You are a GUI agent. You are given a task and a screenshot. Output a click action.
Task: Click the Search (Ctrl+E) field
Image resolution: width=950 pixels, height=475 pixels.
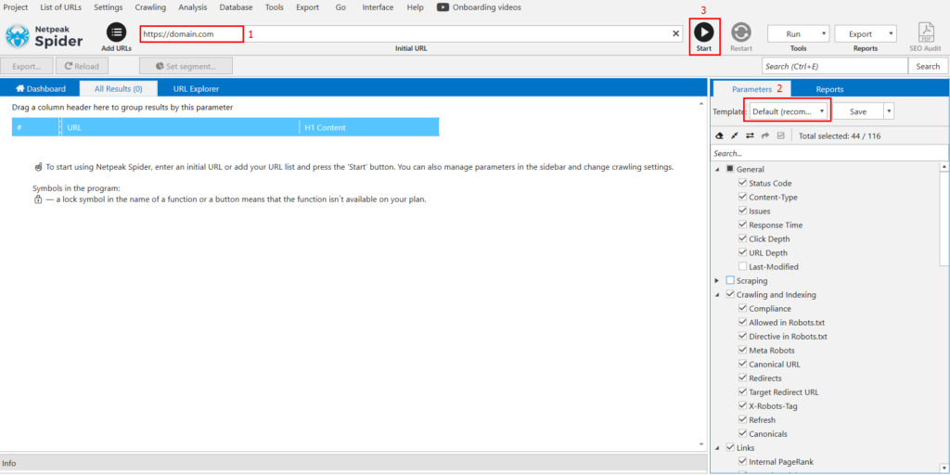coord(835,66)
